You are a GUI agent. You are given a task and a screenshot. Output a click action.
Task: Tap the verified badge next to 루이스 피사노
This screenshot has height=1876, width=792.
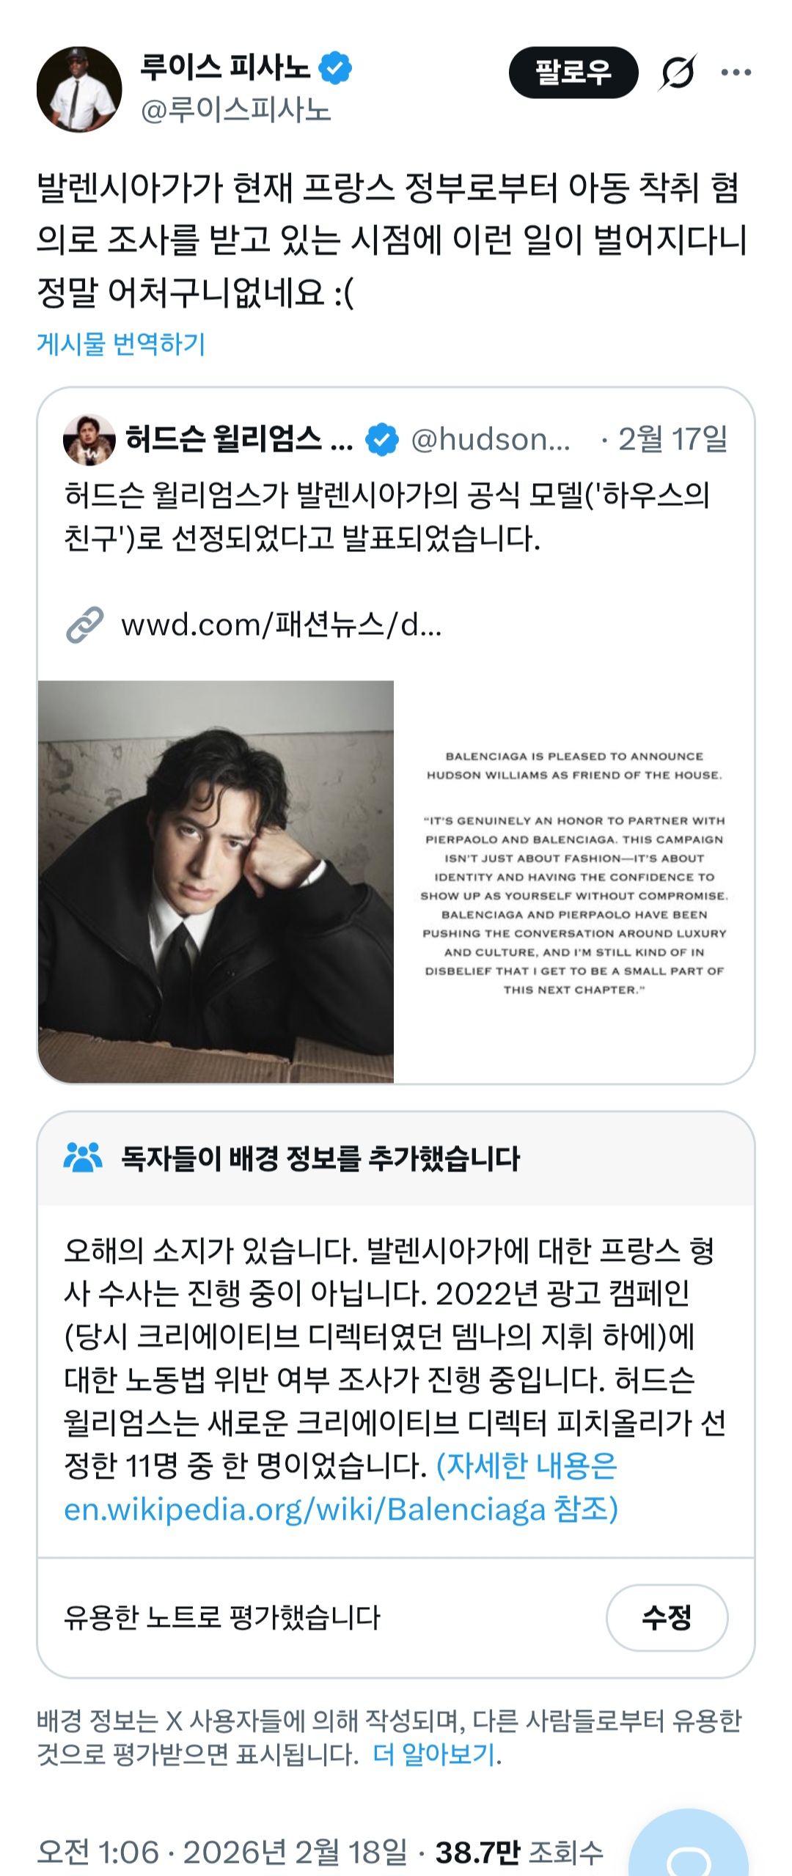(335, 68)
